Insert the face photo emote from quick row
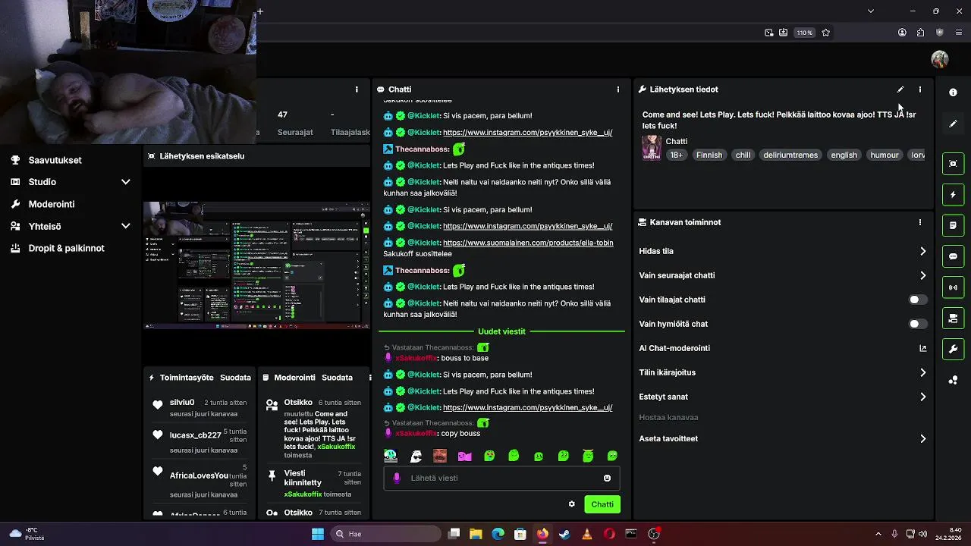Image resolution: width=971 pixels, height=546 pixels. [440, 456]
